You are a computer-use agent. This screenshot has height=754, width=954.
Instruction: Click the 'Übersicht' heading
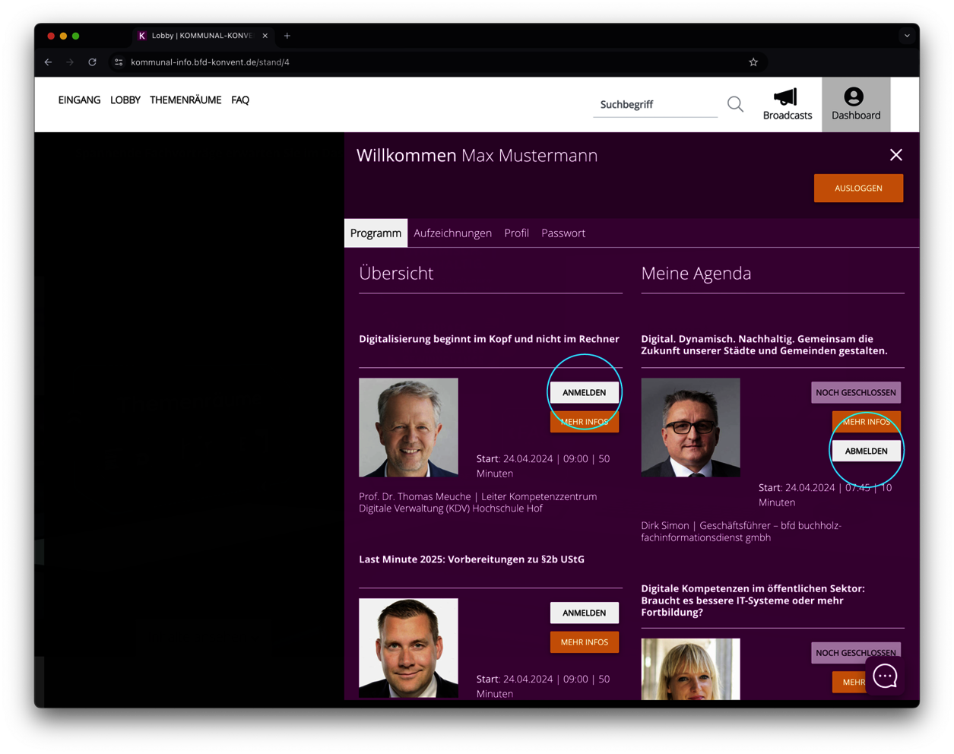(396, 274)
